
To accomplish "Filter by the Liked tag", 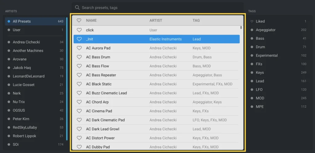I will pos(279,21).
